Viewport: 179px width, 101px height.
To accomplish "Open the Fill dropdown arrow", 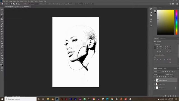I will [x=174, y=77].
